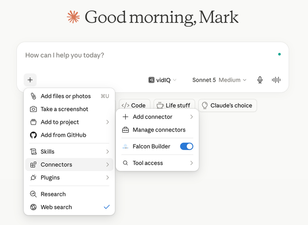Click the Claude's choice suggestion button
Screen dimensions: 308x225
click(x=227, y=105)
